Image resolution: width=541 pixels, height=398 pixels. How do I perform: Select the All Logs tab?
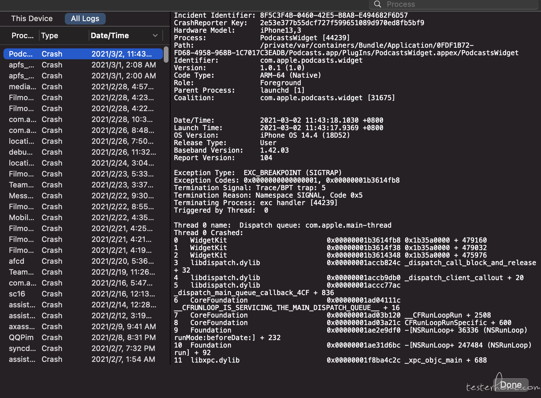click(85, 18)
